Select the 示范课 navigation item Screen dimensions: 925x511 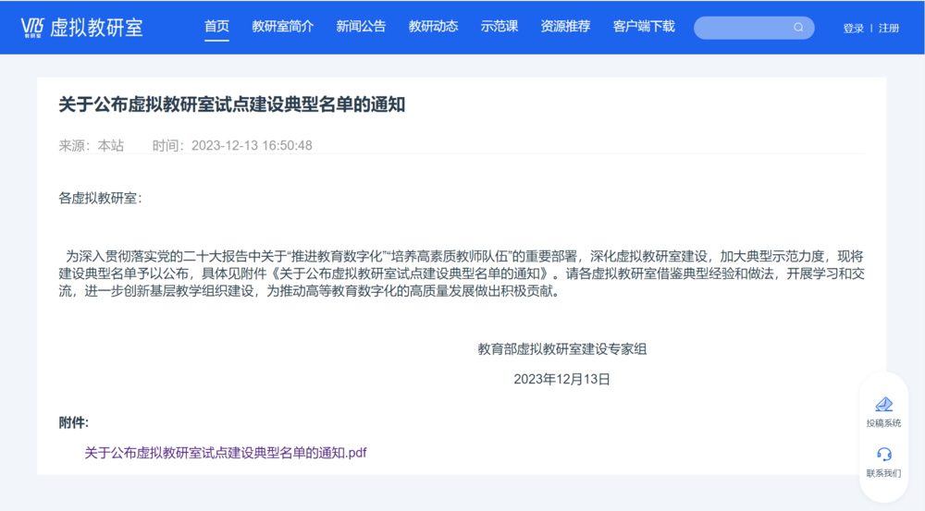499,27
